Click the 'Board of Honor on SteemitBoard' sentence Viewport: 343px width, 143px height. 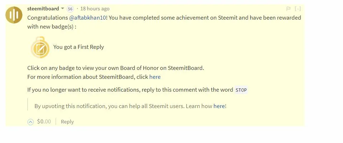[x=116, y=68]
